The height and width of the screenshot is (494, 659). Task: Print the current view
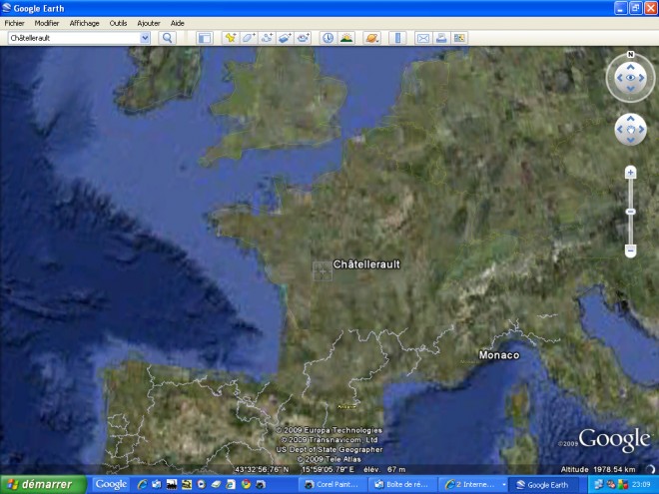point(441,38)
